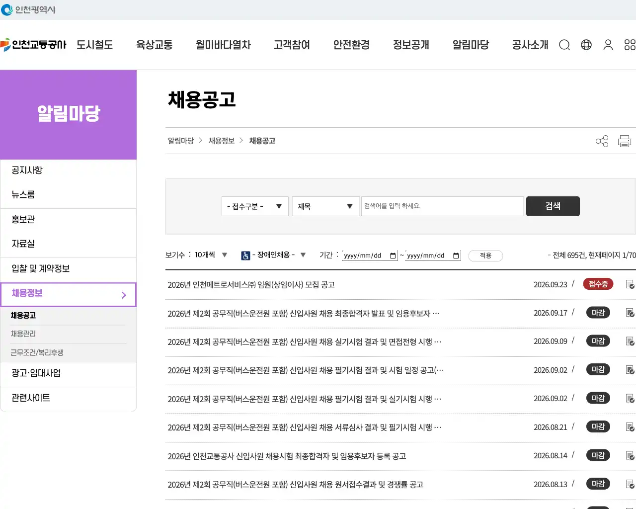Click document icon on 2026.08.21 row

630,427
